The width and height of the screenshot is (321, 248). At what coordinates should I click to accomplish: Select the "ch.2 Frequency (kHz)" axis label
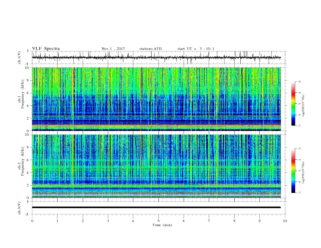click(x=21, y=161)
